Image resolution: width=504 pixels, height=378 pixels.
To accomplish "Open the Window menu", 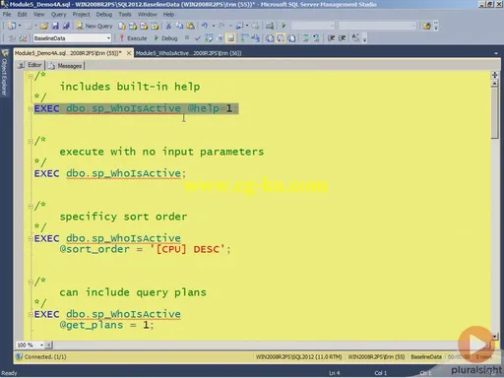I will click(x=147, y=15).
